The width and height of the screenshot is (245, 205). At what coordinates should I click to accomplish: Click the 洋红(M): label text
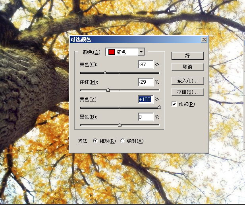click(89, 82)
